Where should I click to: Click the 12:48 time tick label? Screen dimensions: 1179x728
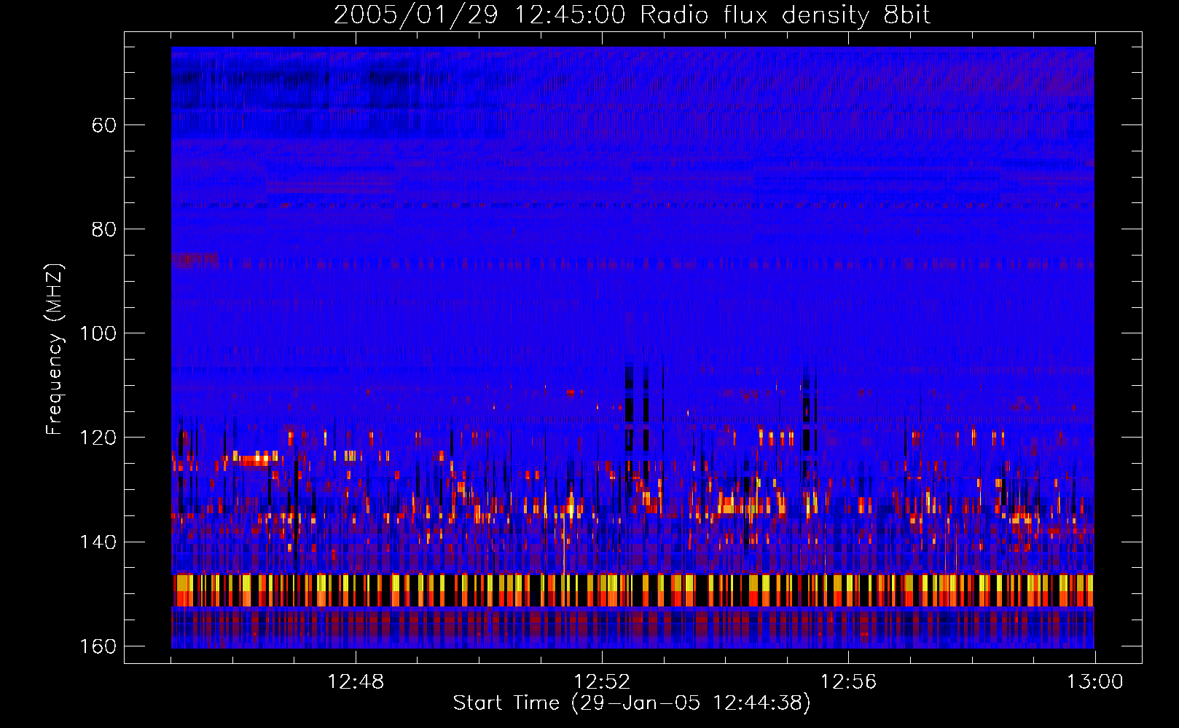point(356,682)
